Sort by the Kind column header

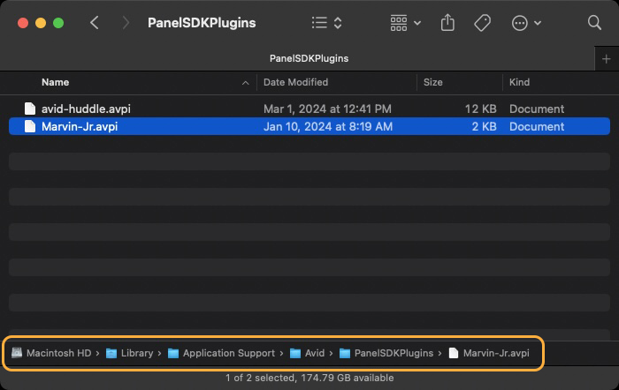519,82
